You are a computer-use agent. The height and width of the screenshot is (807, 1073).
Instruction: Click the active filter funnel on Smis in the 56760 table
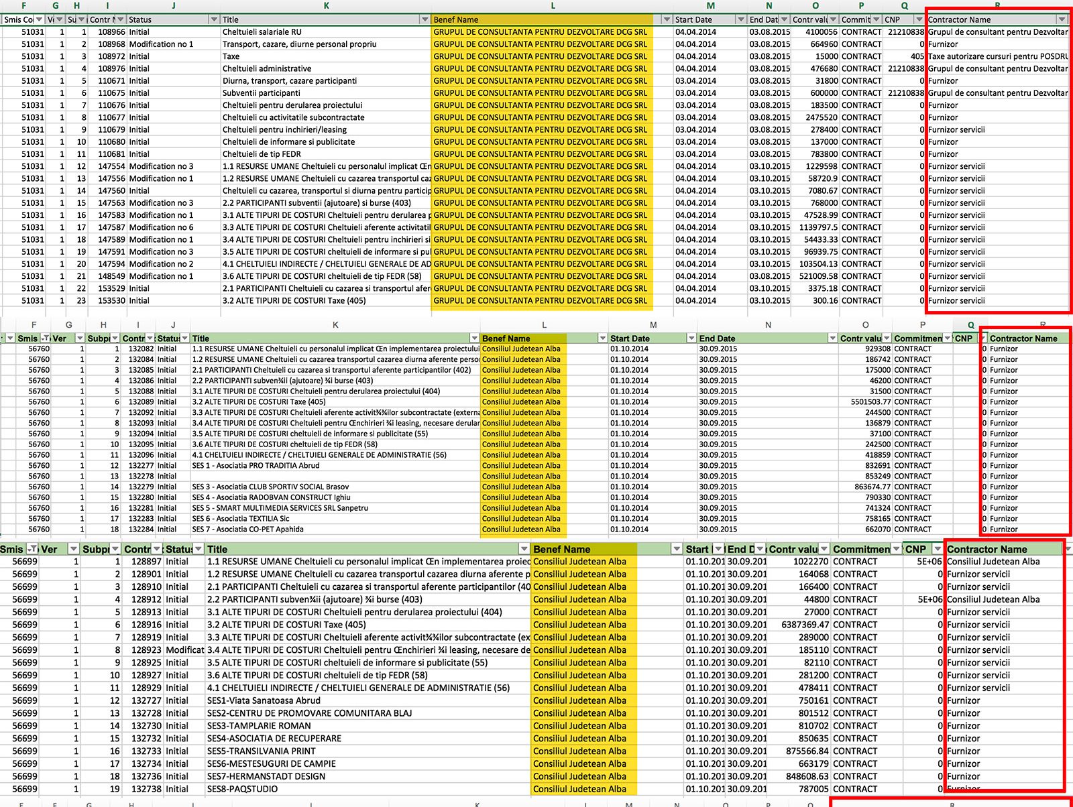pos(45,338)
